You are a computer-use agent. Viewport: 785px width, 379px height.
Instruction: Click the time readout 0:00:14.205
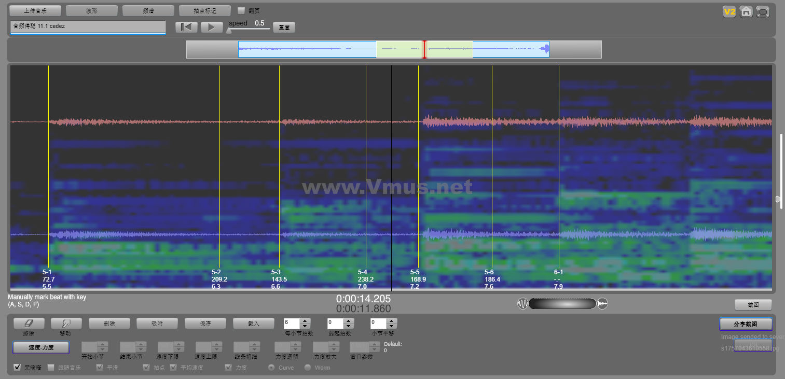tap(364, 299)
